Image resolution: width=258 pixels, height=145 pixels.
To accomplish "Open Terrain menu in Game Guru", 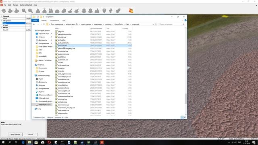I will [x=16, y=5].
